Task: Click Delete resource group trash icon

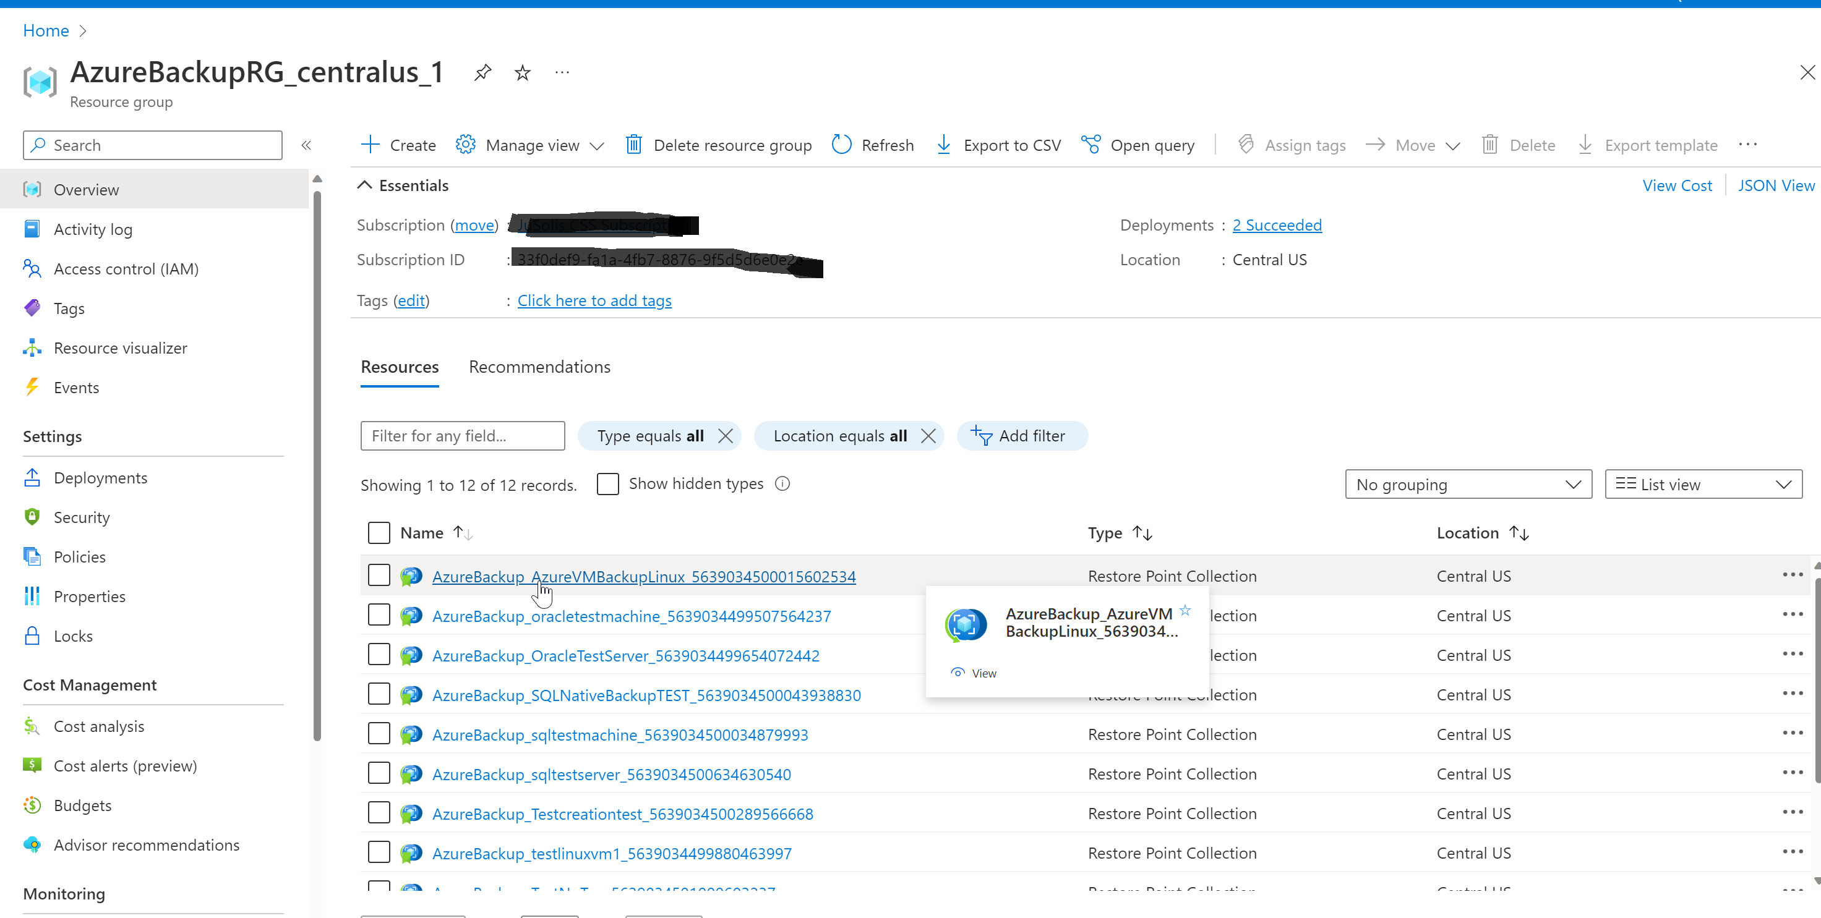Action: [633, 145]
